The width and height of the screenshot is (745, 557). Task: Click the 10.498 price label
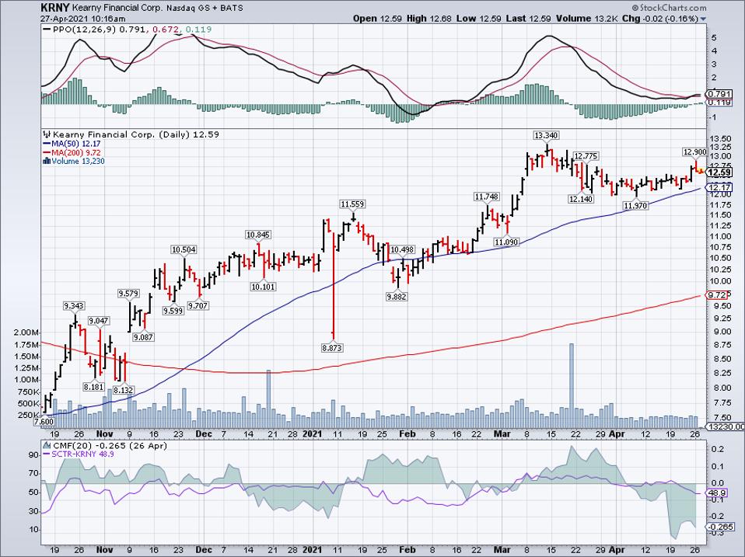pos(402,249)
